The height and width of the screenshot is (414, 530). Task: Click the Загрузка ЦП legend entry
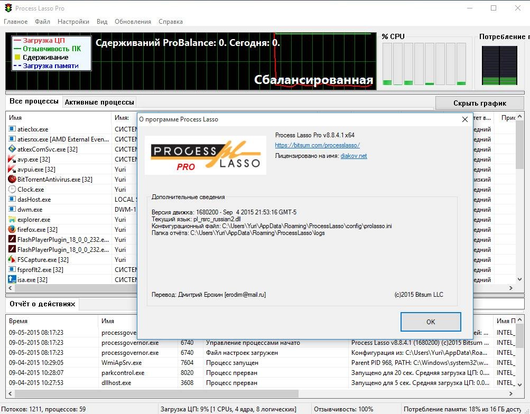40,40
